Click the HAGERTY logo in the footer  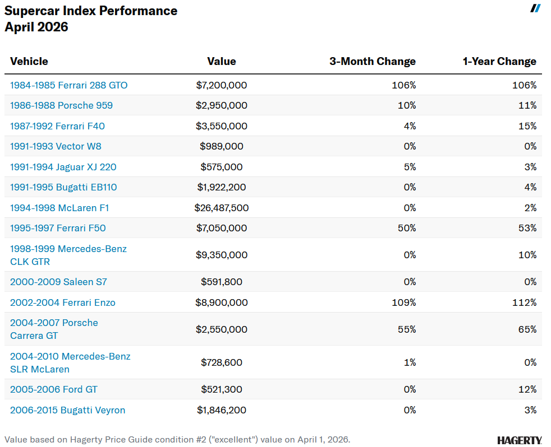point(519,440)
